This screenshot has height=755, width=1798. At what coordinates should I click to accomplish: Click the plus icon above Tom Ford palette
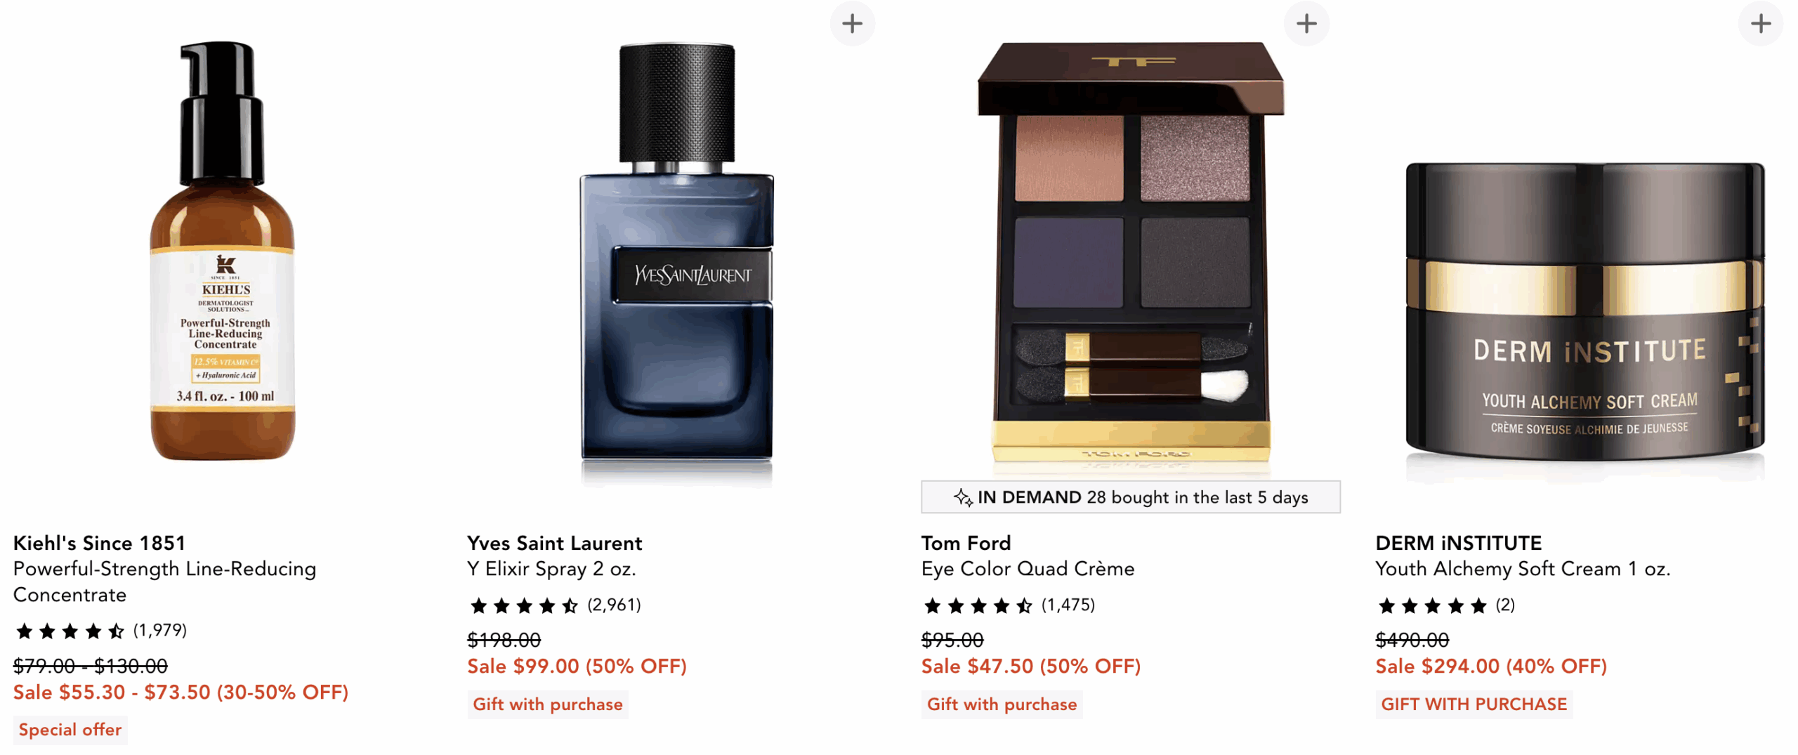pyautogui.click(x=1306, y=24)
